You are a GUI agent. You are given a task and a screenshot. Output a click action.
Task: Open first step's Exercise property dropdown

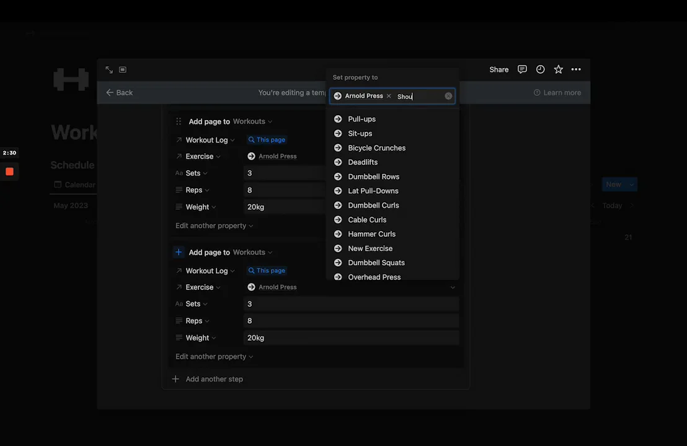[x=203, y=156]
